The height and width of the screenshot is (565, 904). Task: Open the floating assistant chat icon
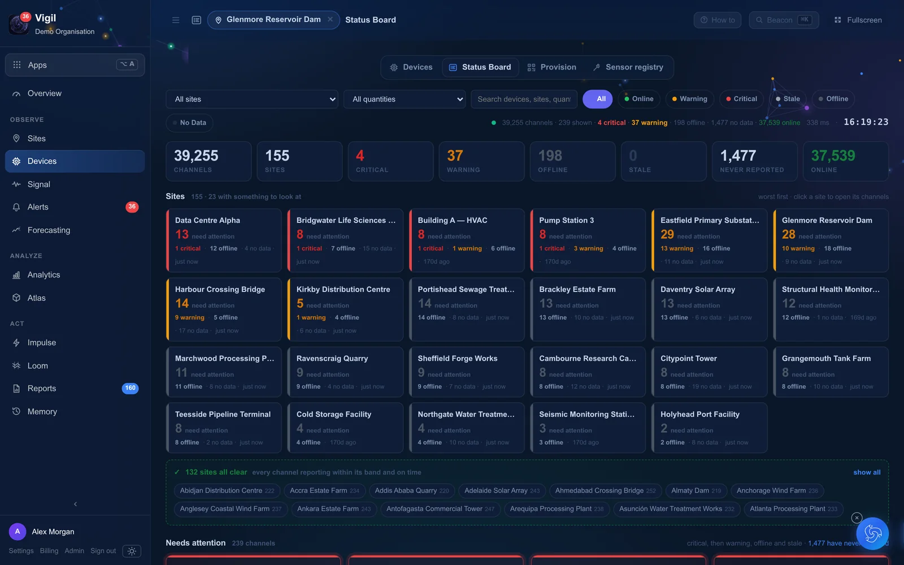[x=872, y=533]
